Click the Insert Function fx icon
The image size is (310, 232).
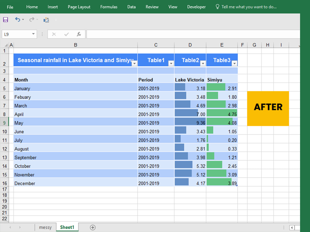click(x=79, y=34)
